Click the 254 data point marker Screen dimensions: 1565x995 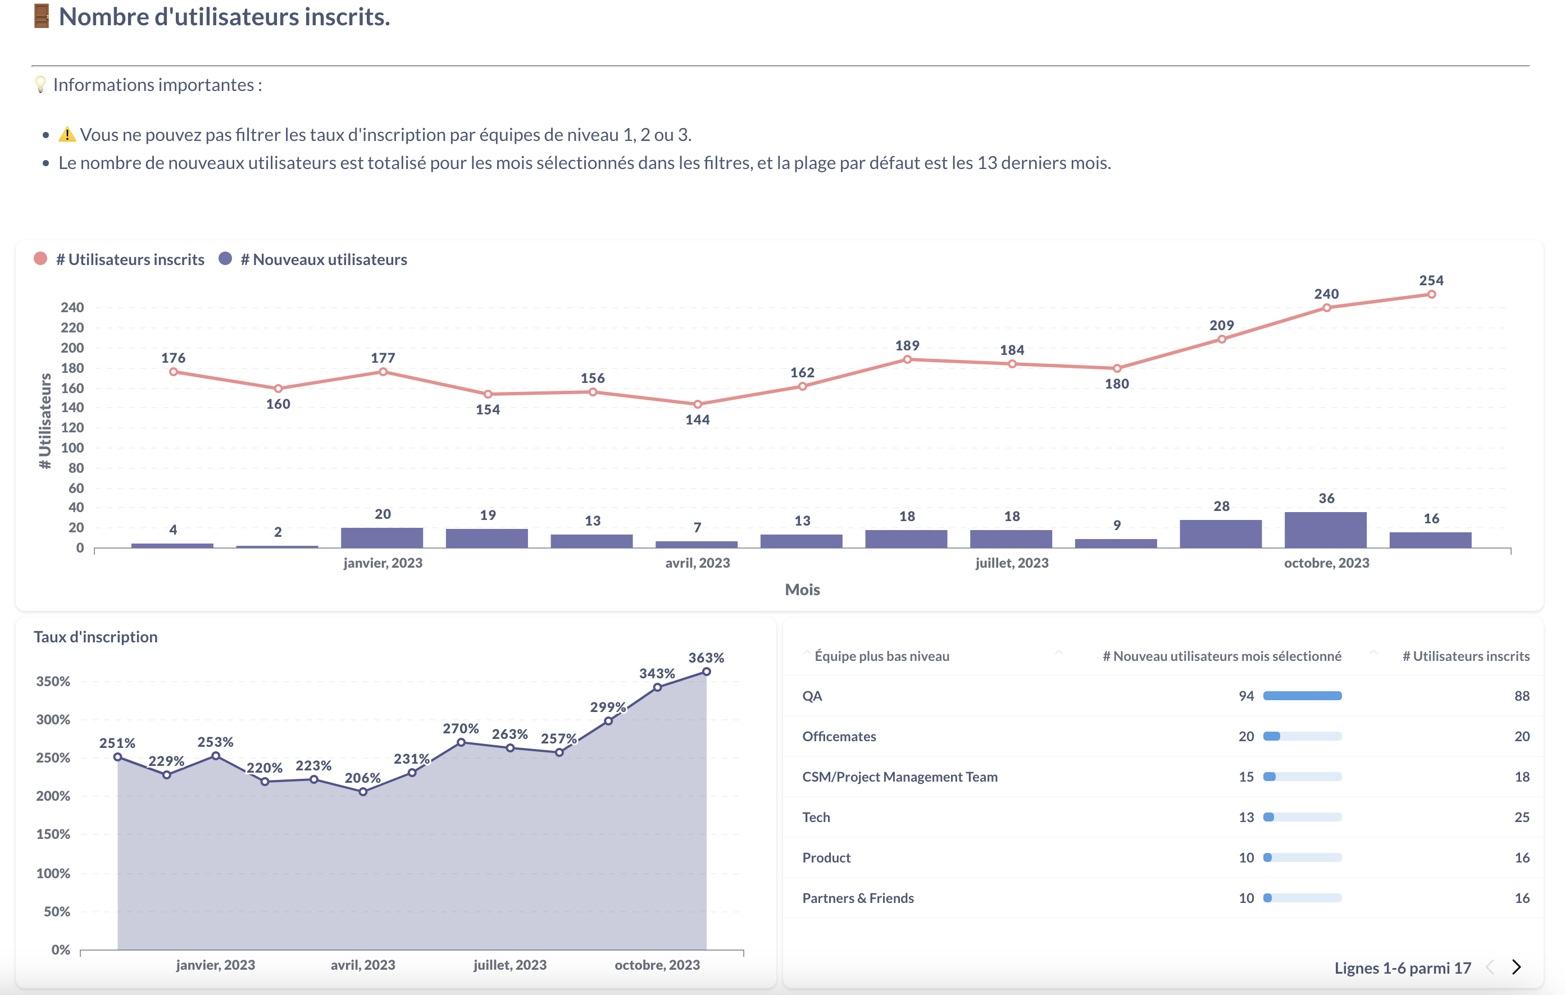point(1431,294)
